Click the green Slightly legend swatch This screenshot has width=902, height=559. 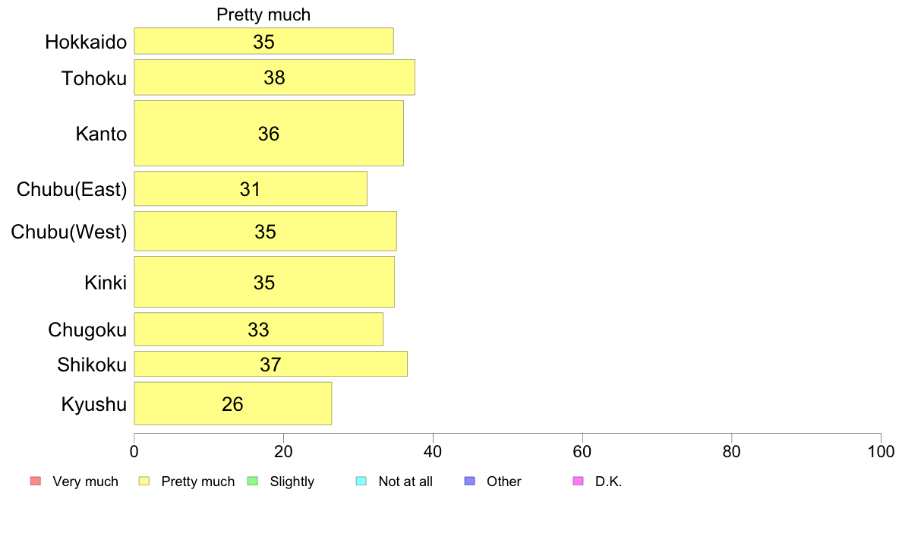tap(253, 481)
